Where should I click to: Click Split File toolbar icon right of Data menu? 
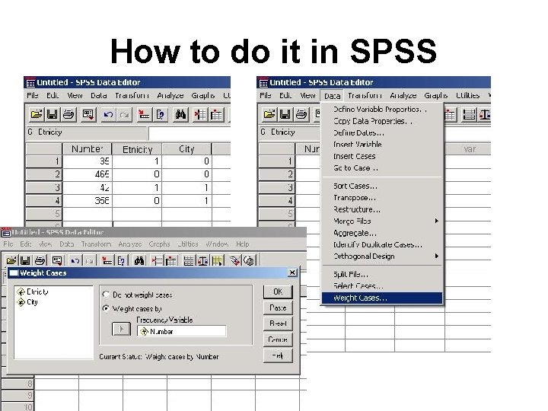tap(468, 115)
